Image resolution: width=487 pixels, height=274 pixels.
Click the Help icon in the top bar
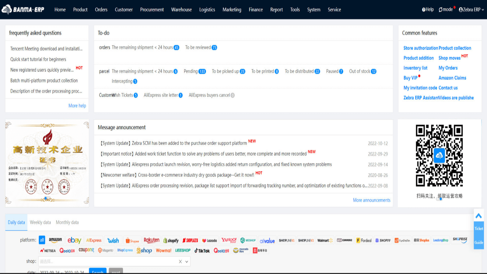[x=423, y=9]
